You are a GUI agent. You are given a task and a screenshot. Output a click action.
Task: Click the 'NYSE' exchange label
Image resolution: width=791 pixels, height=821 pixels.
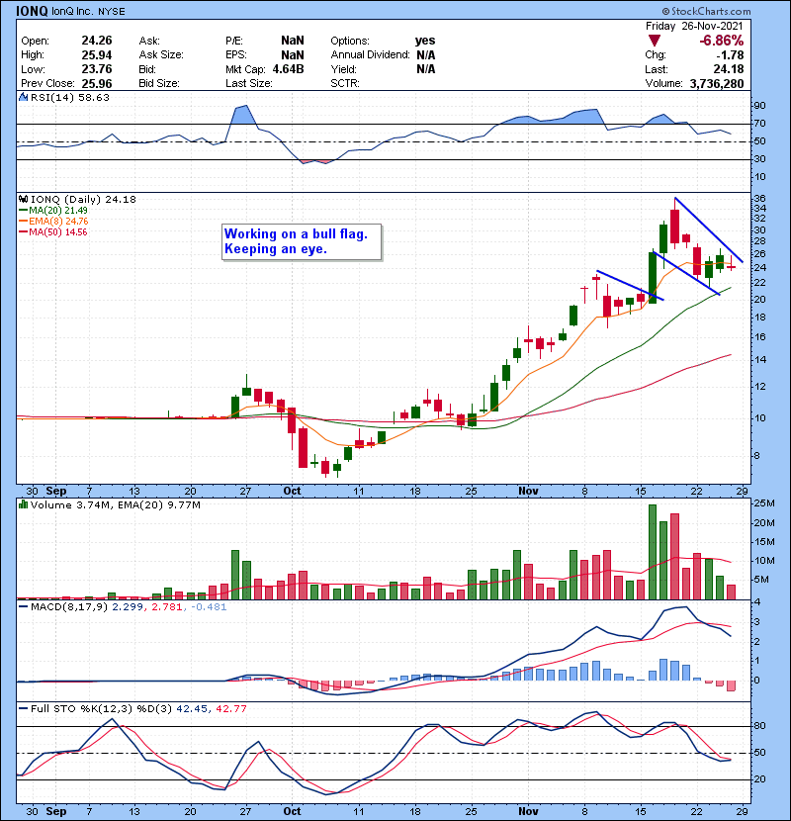click(112, 12)
